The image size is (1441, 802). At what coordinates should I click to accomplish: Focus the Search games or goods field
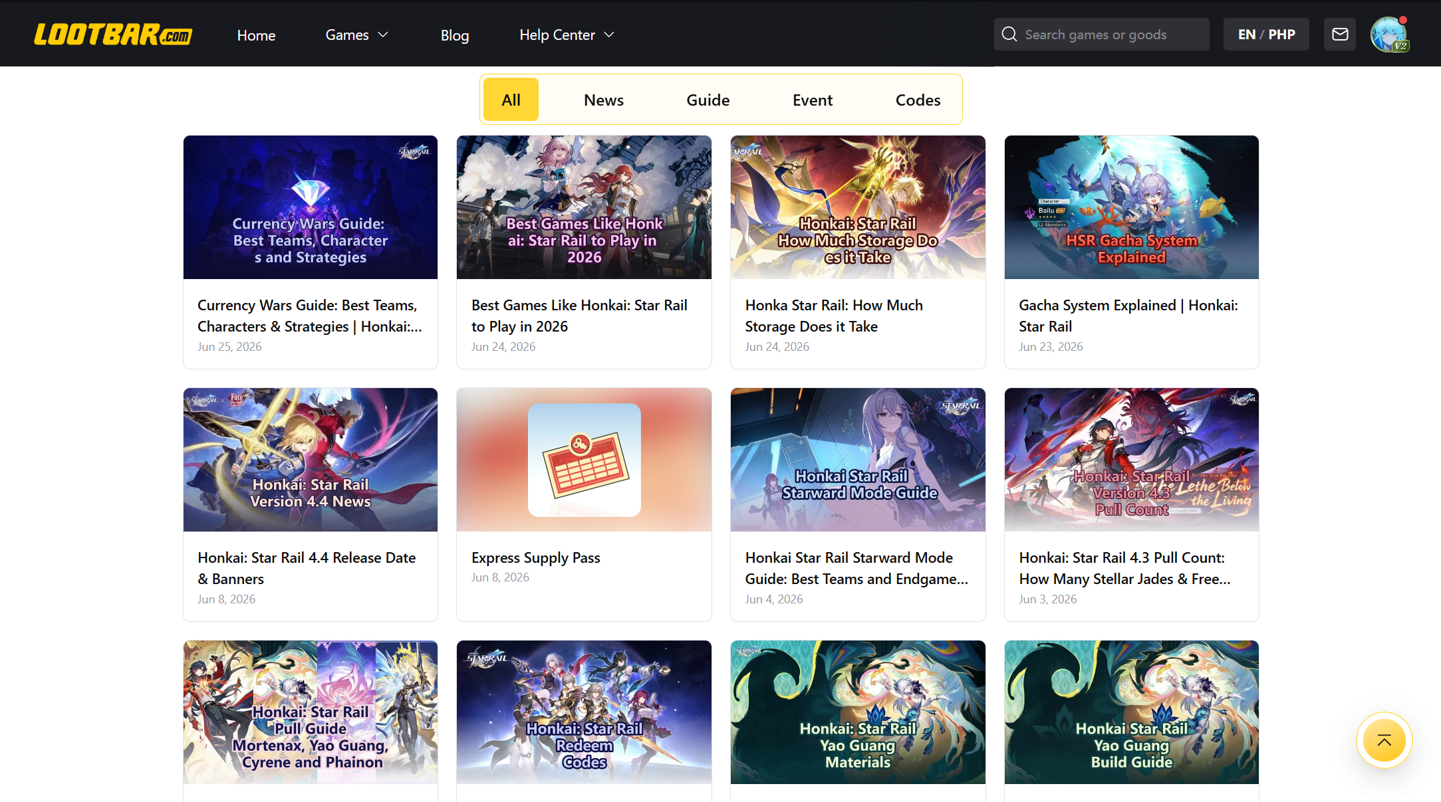(x=1102, y=34)
